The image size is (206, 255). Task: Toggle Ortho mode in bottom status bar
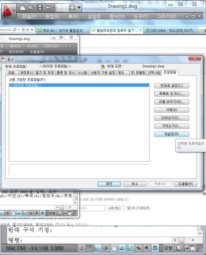pyautogui.click(x=98, y=248)
